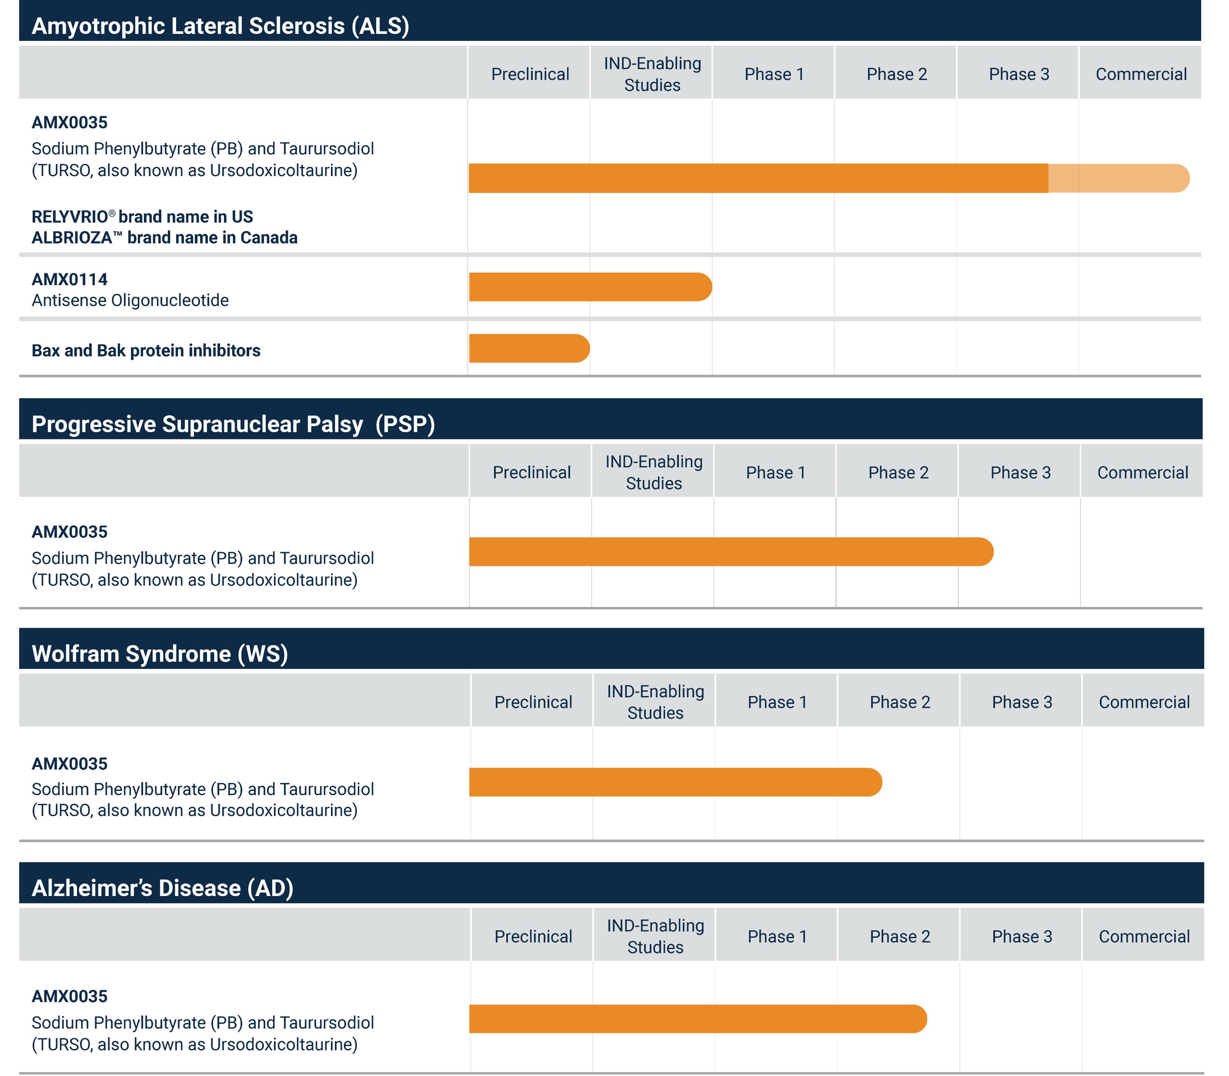Click RELYVRIO brand name in US text
The image size is (1229, 1076).
(142, 217)
